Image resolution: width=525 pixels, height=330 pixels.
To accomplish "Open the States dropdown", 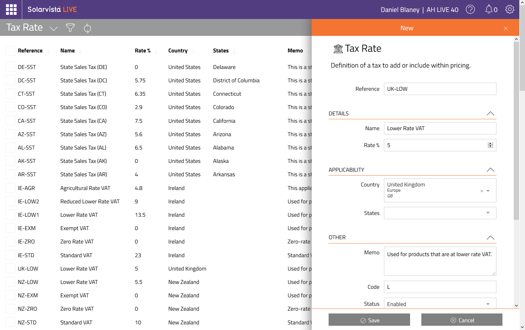I will click(440, 213).
